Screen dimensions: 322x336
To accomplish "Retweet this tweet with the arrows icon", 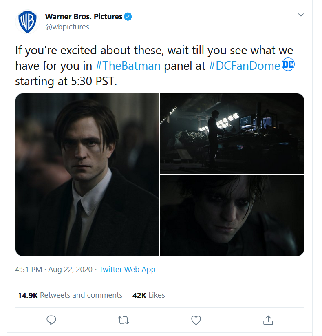I will (x=124, y=320).
